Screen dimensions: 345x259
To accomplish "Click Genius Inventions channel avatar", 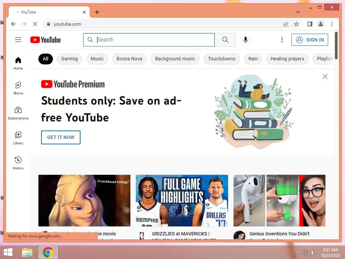I will coord(240,235).
